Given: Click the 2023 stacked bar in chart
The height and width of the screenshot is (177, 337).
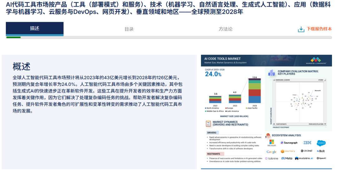Looking at the screenshot, I should tap(235, 99).
